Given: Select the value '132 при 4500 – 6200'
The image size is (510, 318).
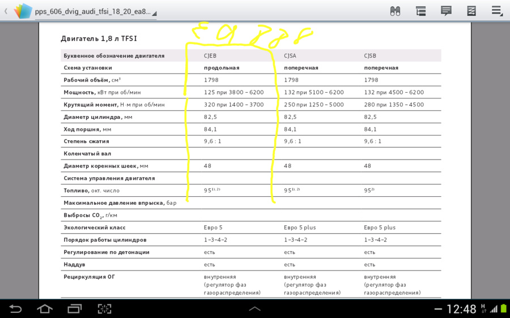Looking at the screenshot, I should coord(394,92).
